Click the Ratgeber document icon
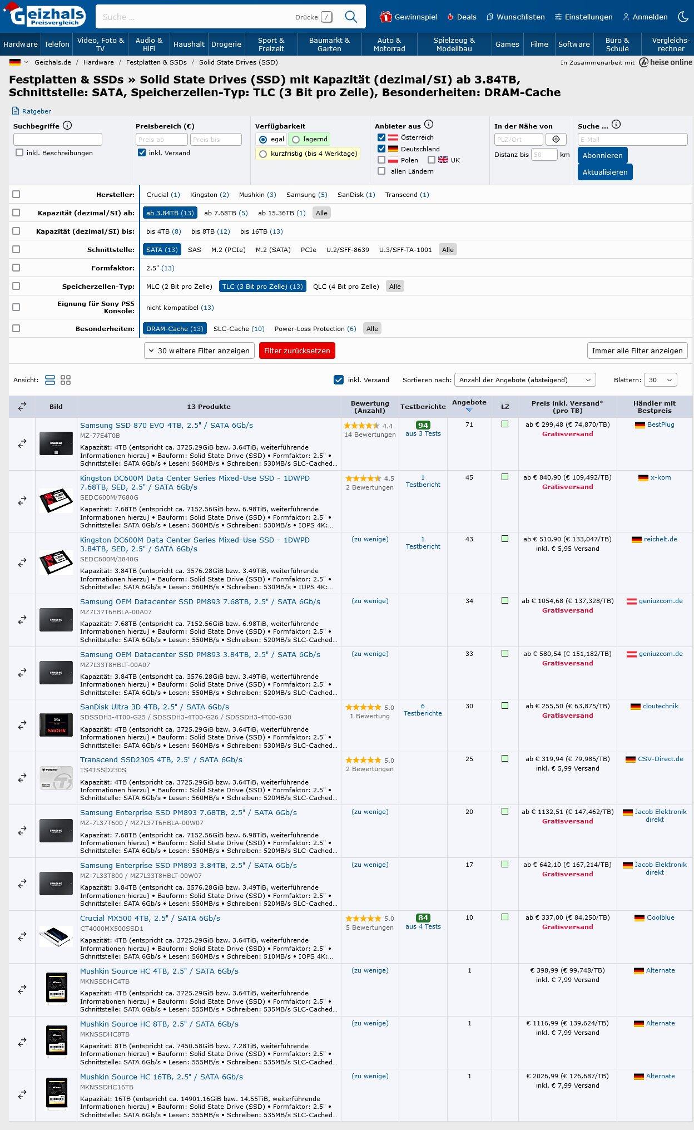694x1130 pixels. tap(14, 111)
